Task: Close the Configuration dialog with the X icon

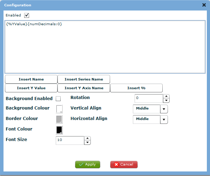Action: pos(204,5)
